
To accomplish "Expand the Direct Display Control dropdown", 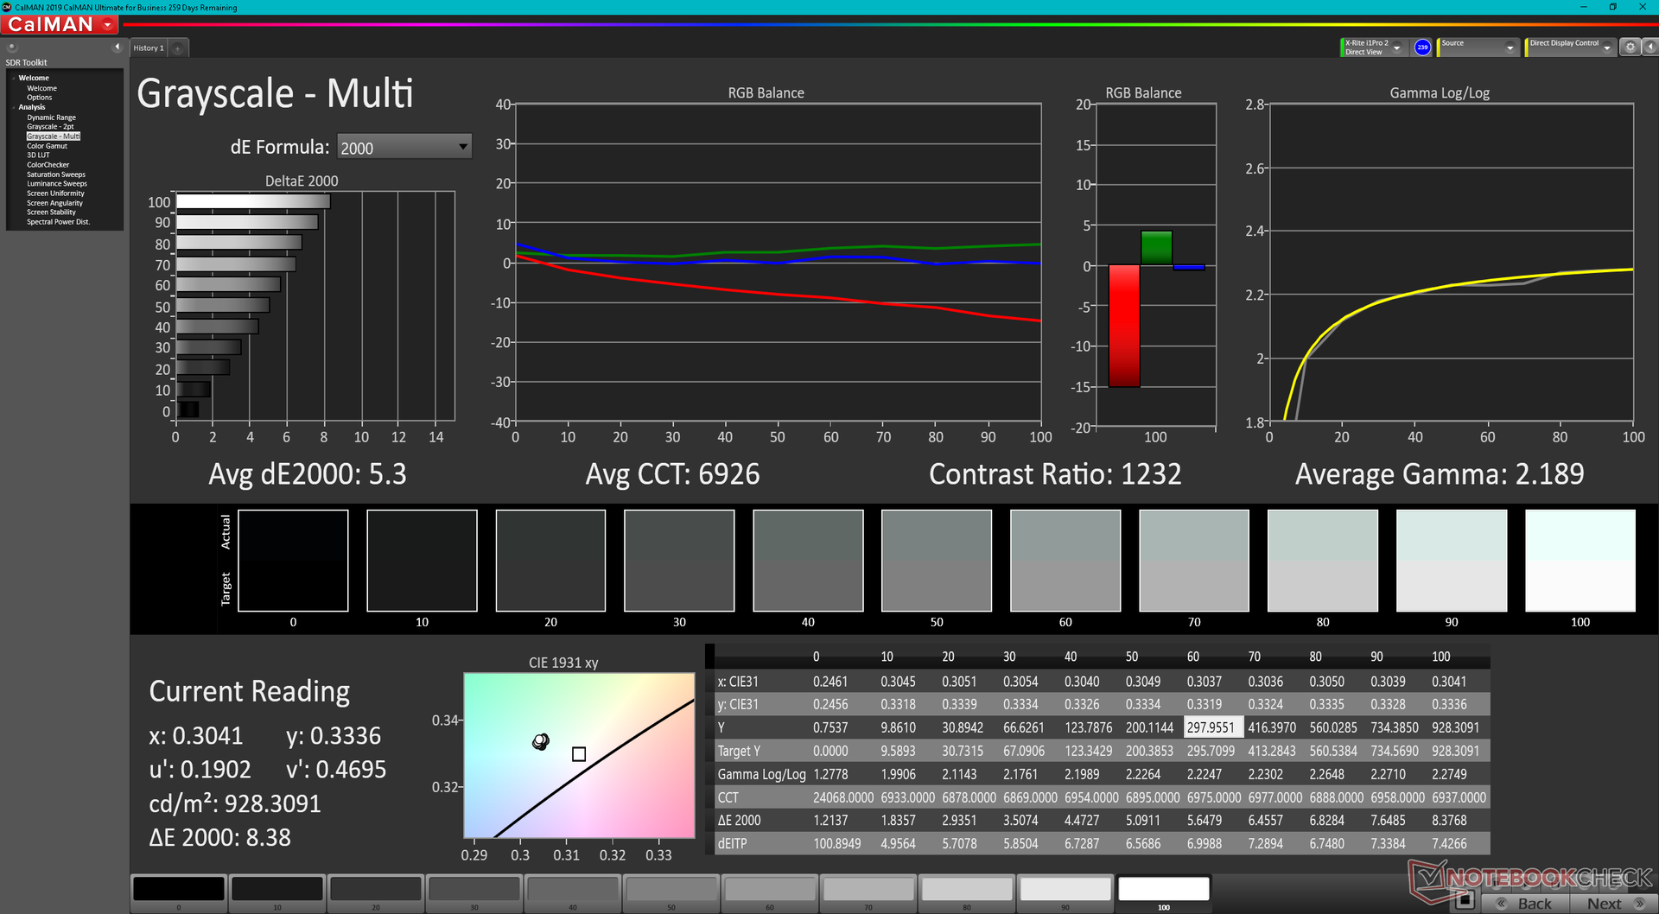I will pos(1606,48).
